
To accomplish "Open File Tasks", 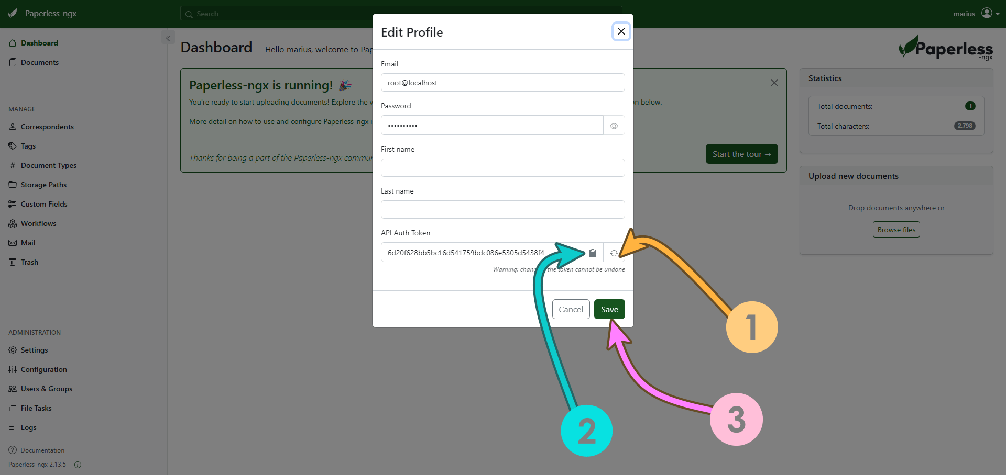I will [36, 408].
